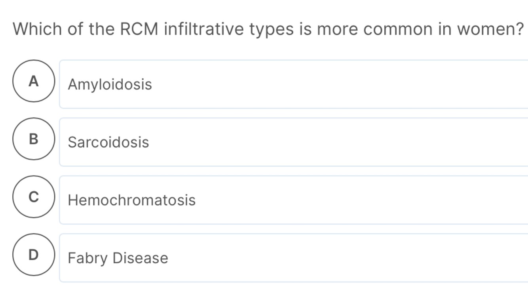Select the circle labeled A

34,81
